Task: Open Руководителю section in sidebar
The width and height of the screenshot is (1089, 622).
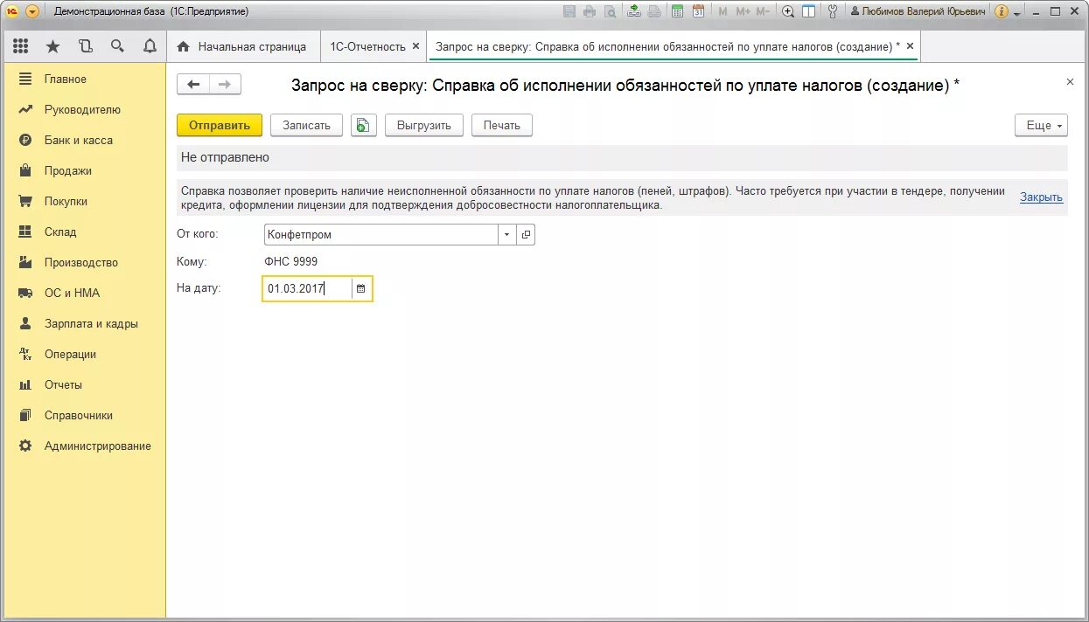Action: pyautogui.click(x=84, y=109)
